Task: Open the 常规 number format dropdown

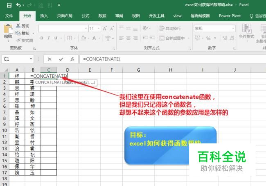Action: [233, 28]
